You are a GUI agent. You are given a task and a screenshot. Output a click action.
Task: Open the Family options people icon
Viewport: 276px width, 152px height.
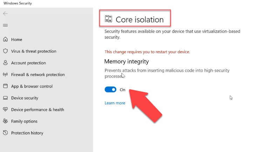click(6, 121)
